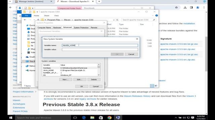Switch Explorer to details view icon
The width and height of the screenshot is (215, 120).
(152, 86)
